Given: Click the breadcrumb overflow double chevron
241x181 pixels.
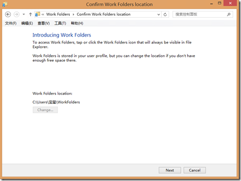Looking at the screenshot, I should [x=43, y=14].
